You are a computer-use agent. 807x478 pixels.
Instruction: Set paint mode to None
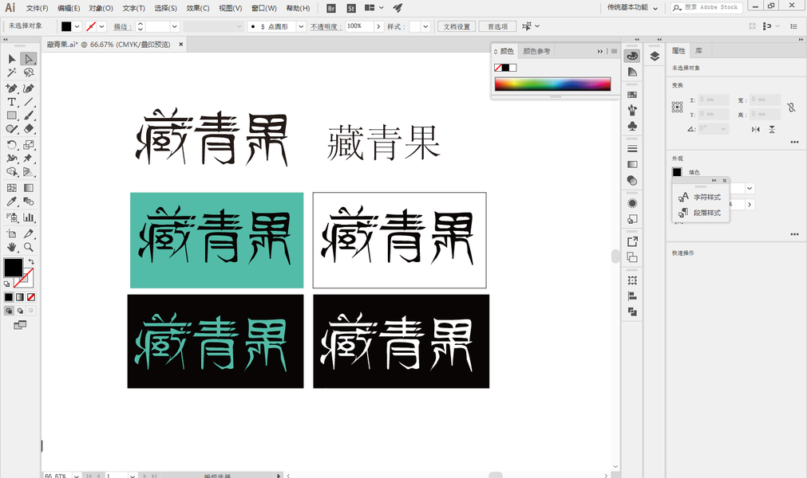[31, 297]
